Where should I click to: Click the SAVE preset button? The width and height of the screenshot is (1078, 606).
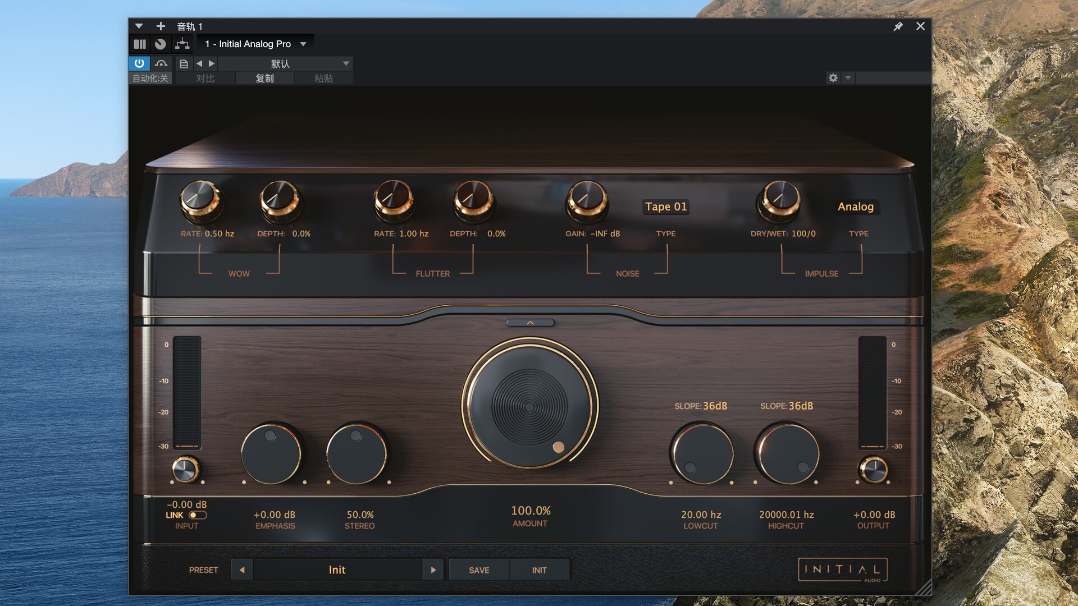(479, 570)
